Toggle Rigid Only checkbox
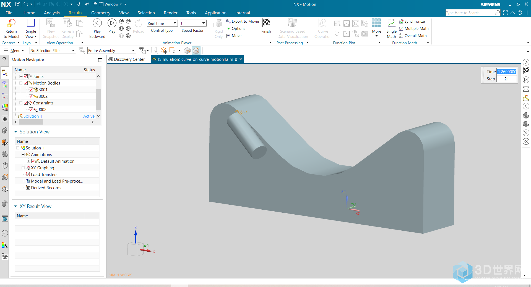 (211, 25)
